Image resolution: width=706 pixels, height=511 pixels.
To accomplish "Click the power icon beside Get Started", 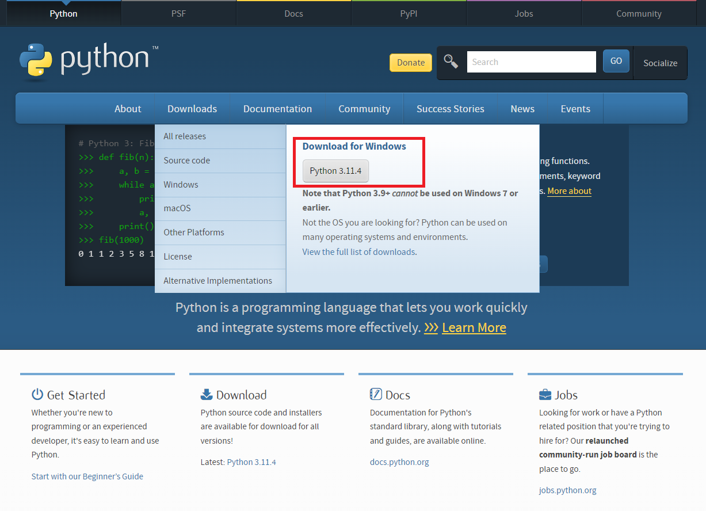I will pos(37,394).
